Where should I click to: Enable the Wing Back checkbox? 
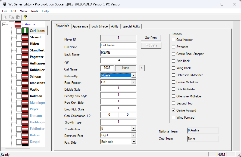173,68
